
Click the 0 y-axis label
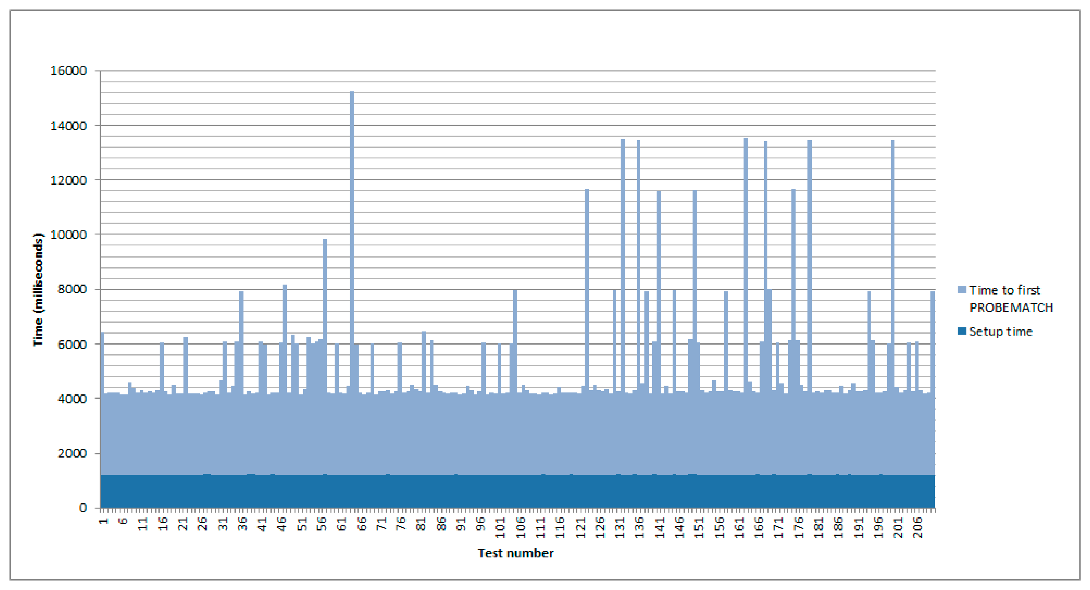[83, 508]
